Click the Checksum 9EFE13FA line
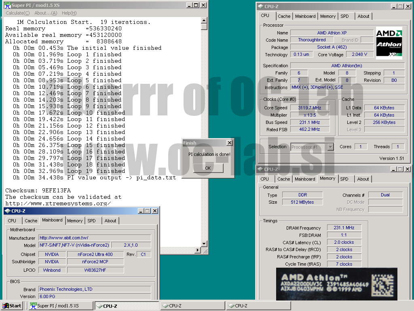Viewport: 414px width, 311px height. 38,190
